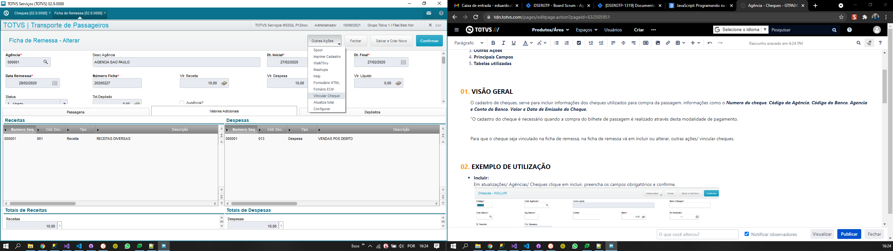Open the Chrome extensions puzzle icon
The image size is (893, 251).
(864, 17)
